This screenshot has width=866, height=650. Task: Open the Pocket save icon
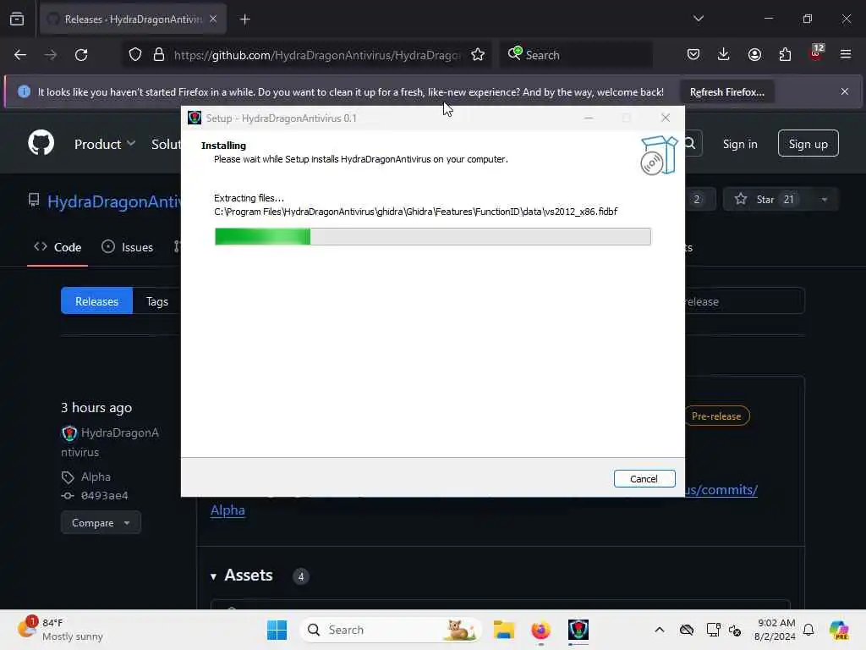[x=693, y=54]
